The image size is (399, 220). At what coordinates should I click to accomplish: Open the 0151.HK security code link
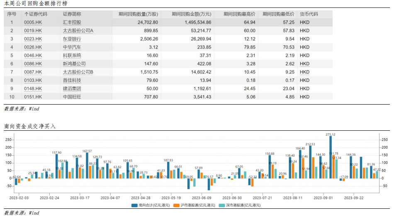coord(33,97)
